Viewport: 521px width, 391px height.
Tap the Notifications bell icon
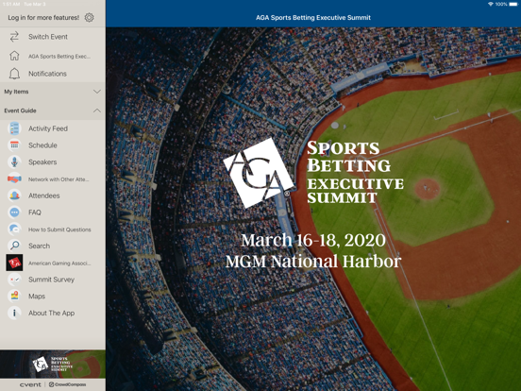coord(14,74)
